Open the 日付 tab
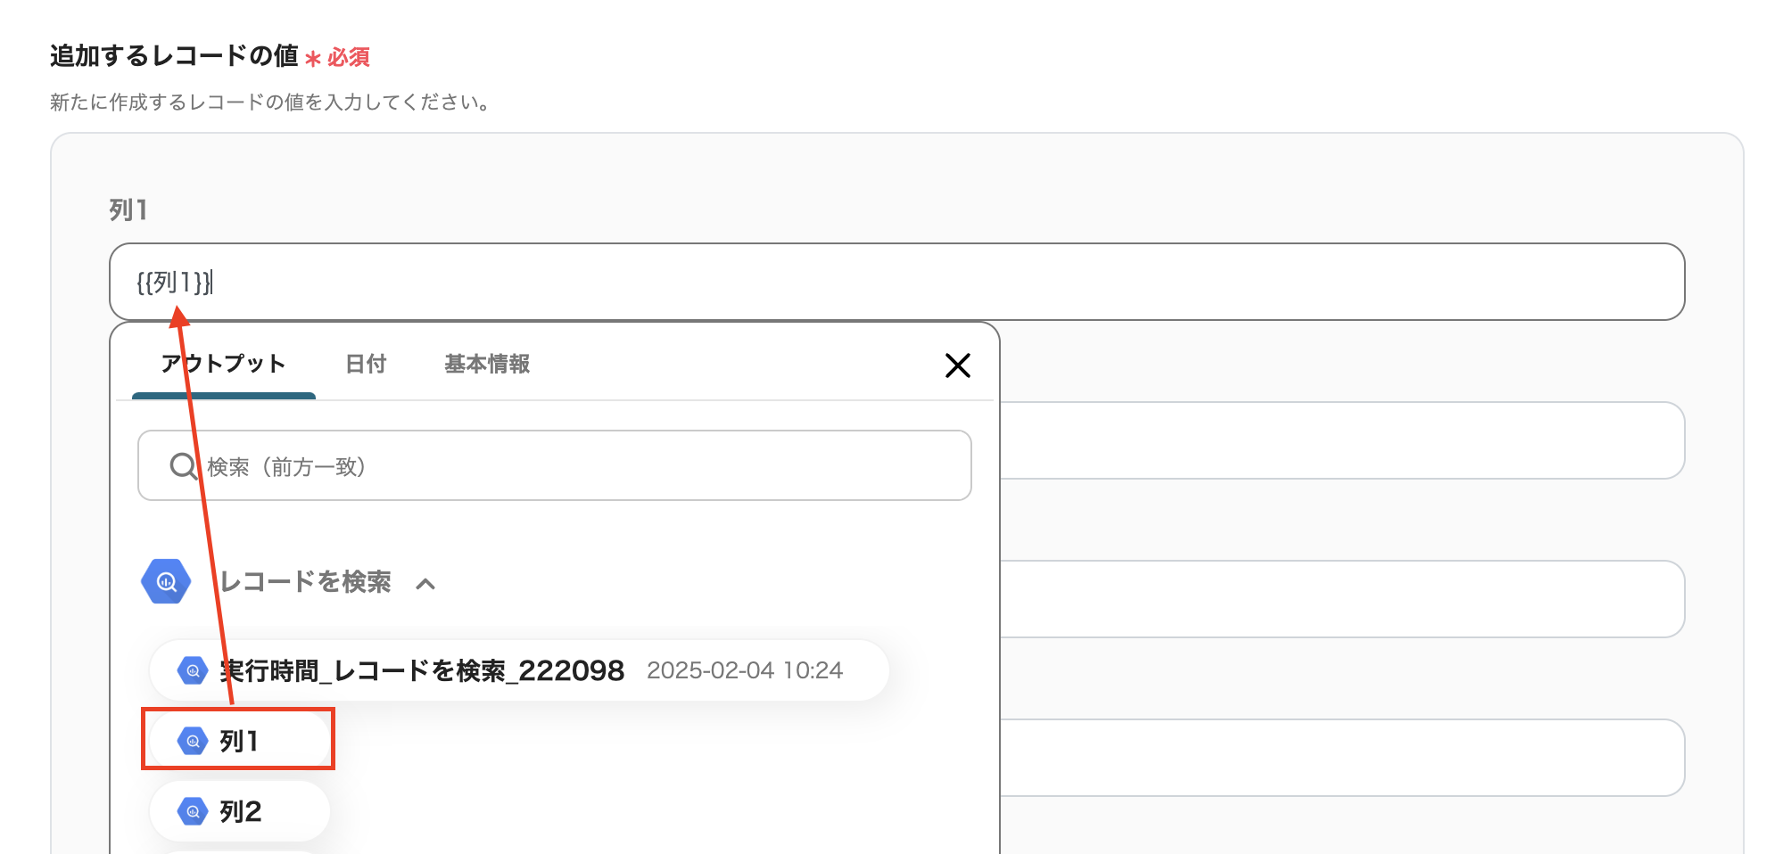1775x854 pixels. [x=366, y=364]
